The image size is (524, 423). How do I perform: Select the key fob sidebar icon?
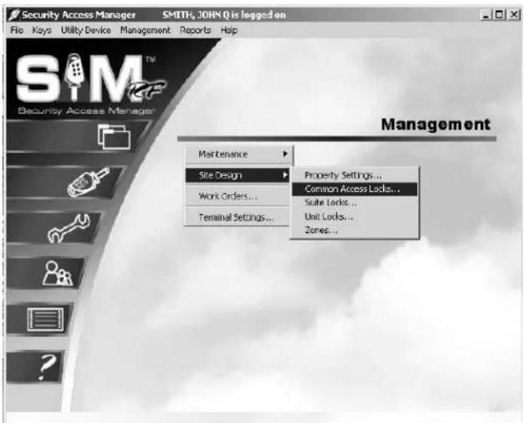tap(88, 182)
